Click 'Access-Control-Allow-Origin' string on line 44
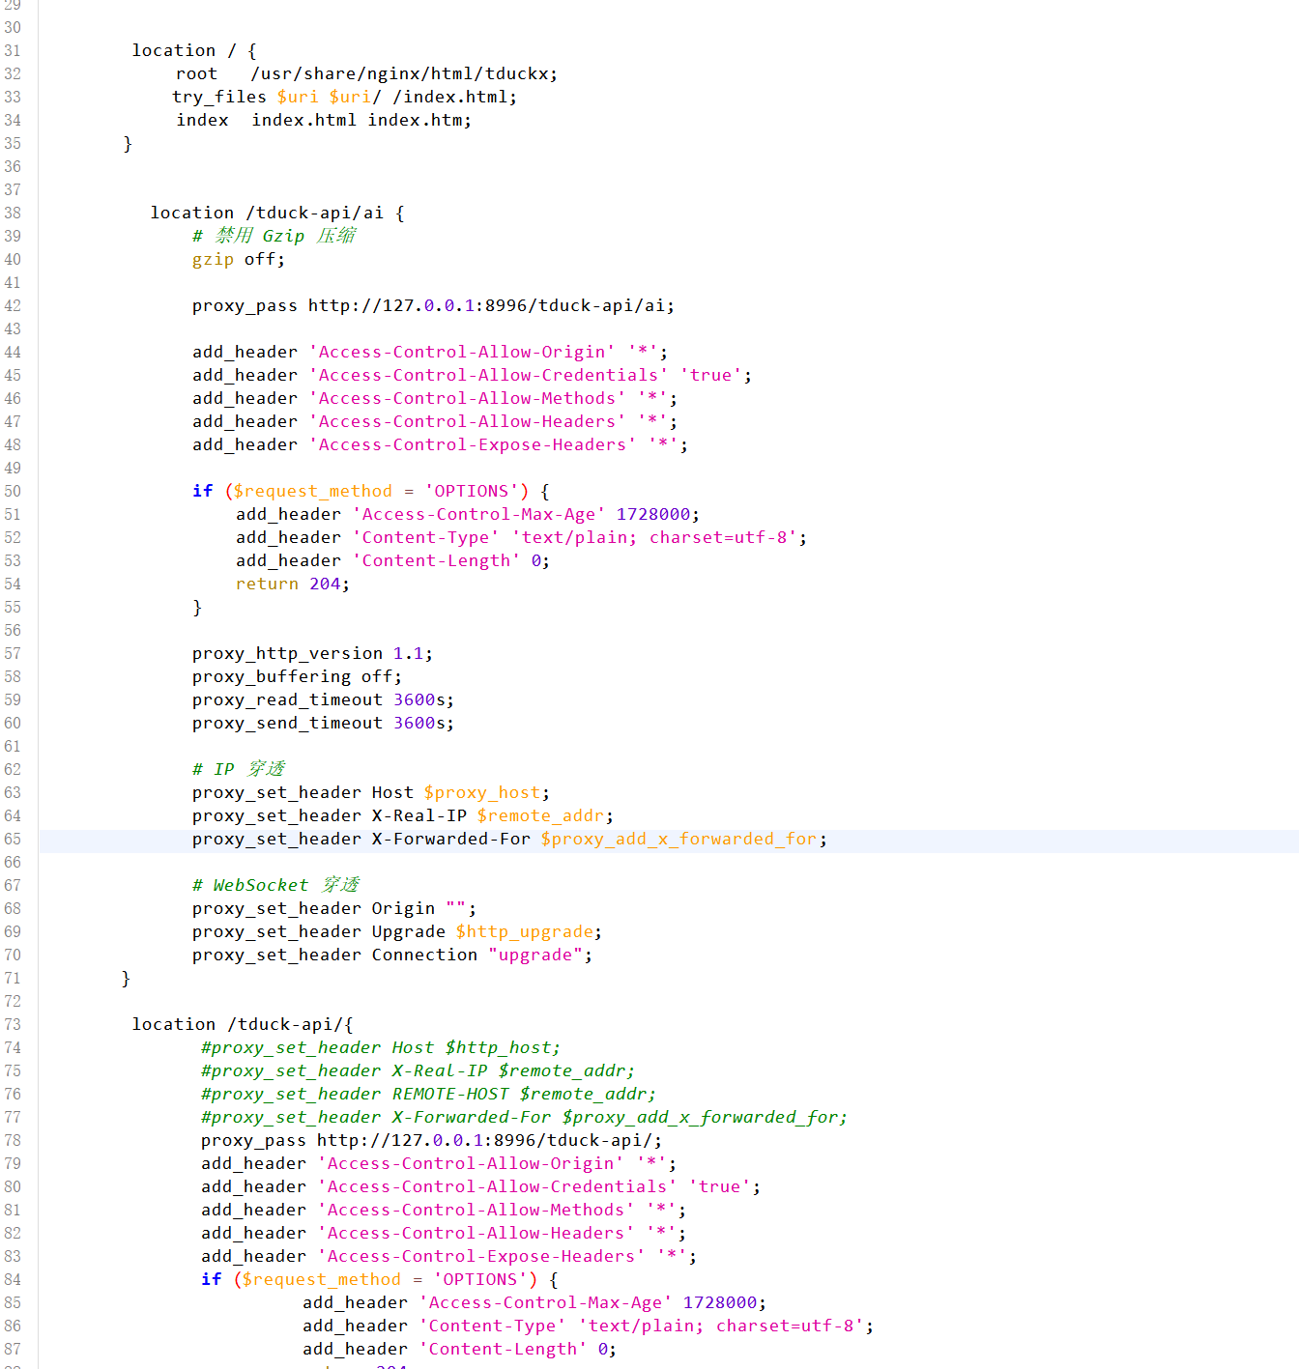 coord(462,352)
